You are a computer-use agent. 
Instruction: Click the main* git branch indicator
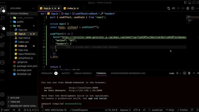coord(5,110)
